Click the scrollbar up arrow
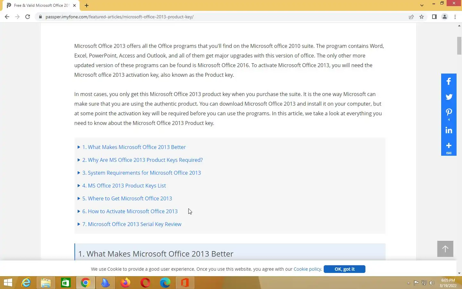Screen dimensions: 462x289 tap(459, 25)
